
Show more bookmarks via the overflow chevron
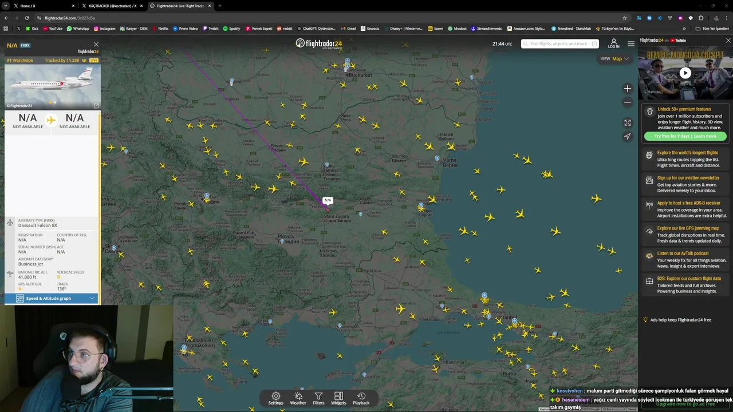click(x=684, y=29)
